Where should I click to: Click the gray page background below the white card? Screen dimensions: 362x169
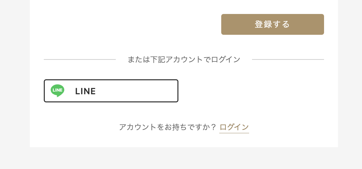(182, 159)
